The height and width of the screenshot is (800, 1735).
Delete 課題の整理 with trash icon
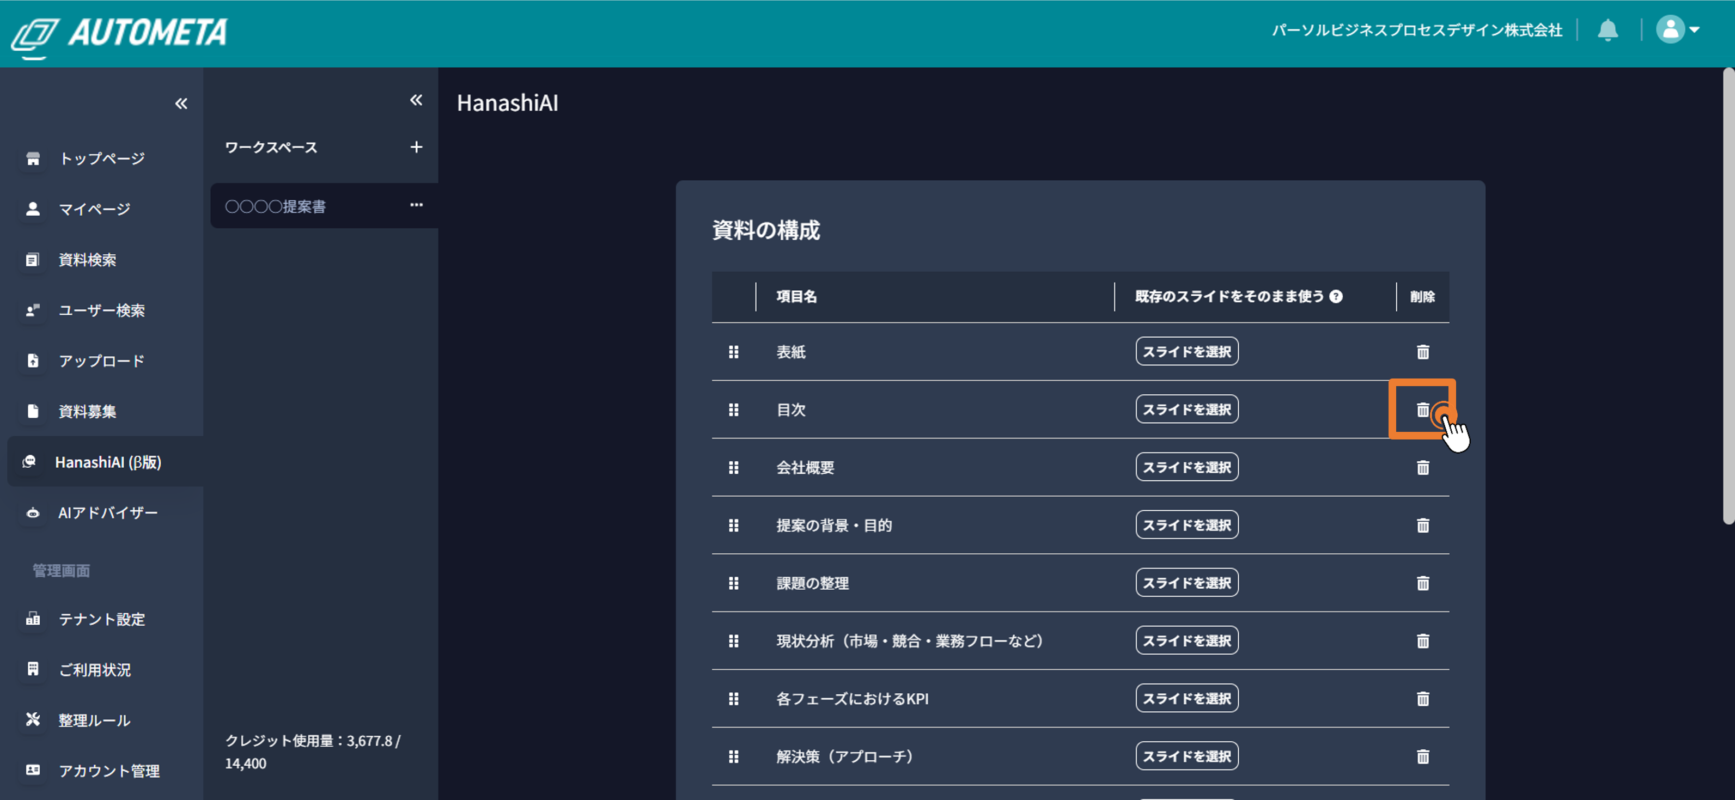[1422, 583]
